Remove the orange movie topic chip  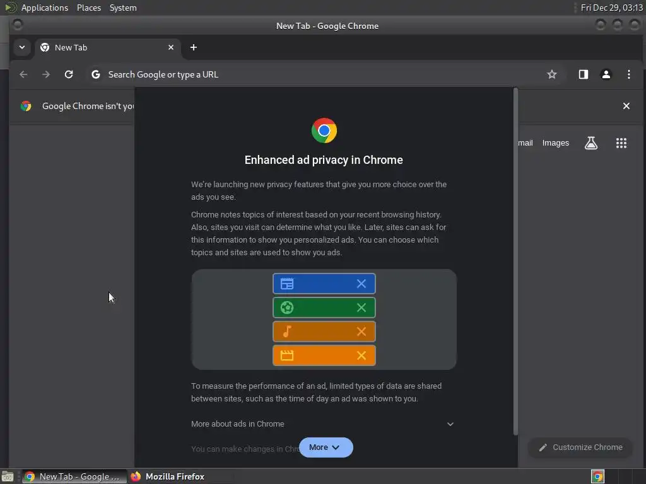point(361,355)
